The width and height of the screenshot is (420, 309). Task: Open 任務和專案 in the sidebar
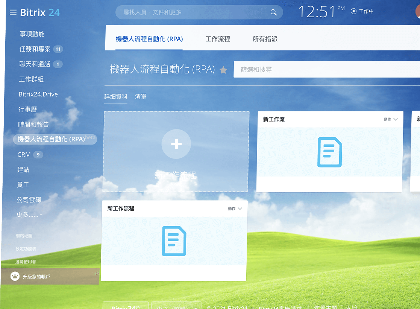point(35,49)
